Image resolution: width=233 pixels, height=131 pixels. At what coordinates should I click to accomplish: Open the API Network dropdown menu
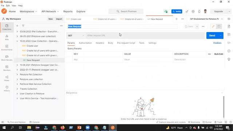click(x=50, y=11)
